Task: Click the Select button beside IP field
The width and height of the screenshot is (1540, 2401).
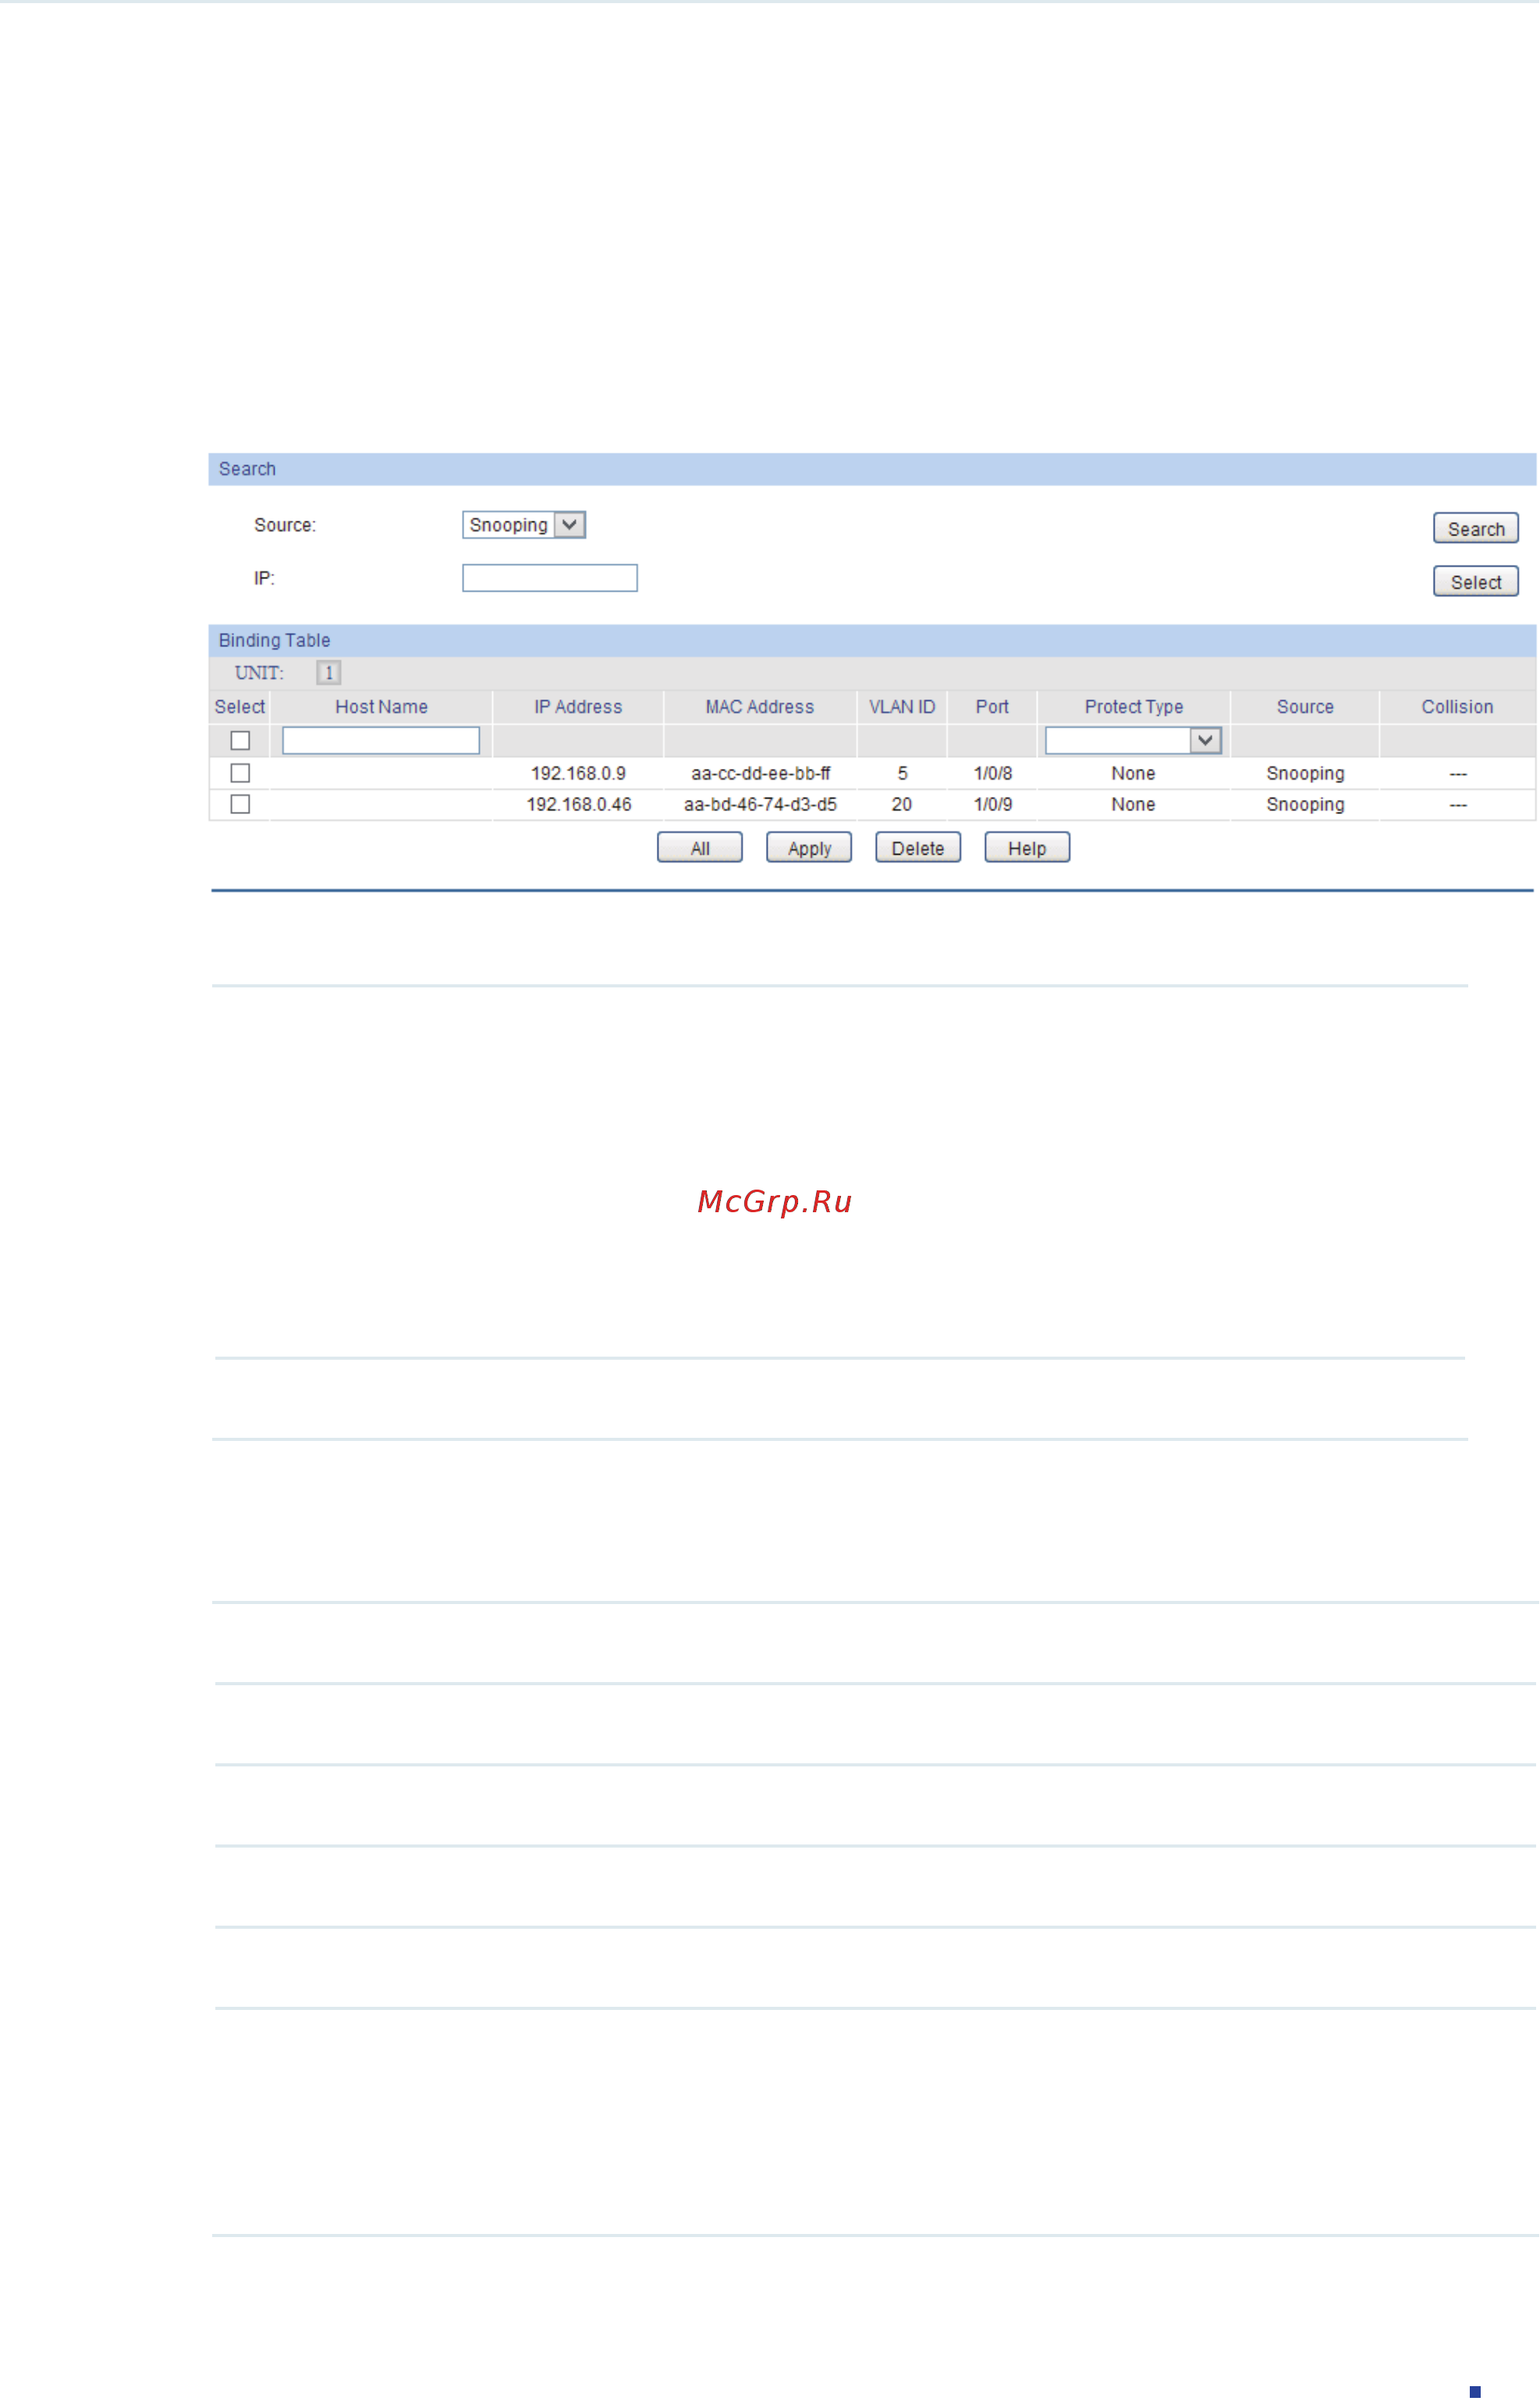Action: point(1476,582)
